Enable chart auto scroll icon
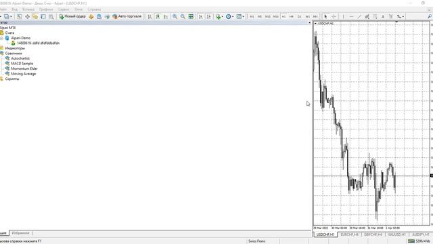 pos(201,16)
